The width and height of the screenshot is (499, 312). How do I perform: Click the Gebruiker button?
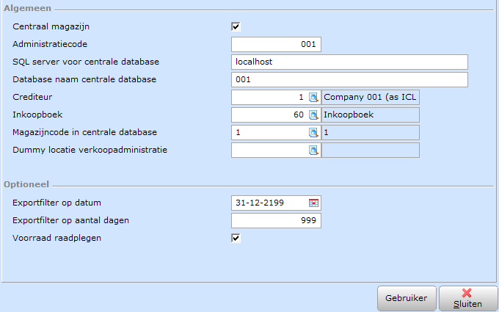tap(407, 298)
